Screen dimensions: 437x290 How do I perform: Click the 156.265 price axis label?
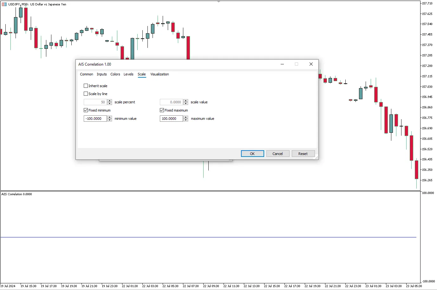click(x=427, y=180)
